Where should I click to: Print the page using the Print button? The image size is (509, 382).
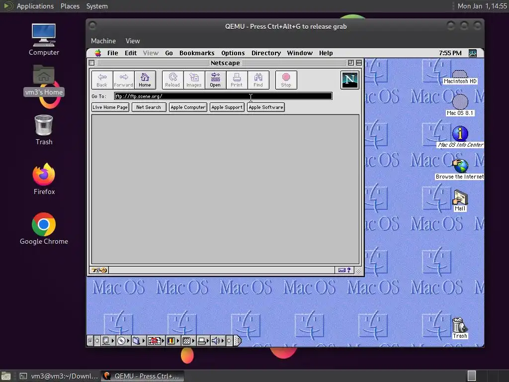[237, 80]
